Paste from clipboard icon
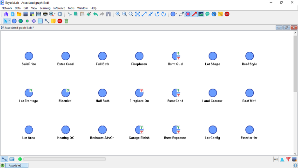 (x=82, y=14)
